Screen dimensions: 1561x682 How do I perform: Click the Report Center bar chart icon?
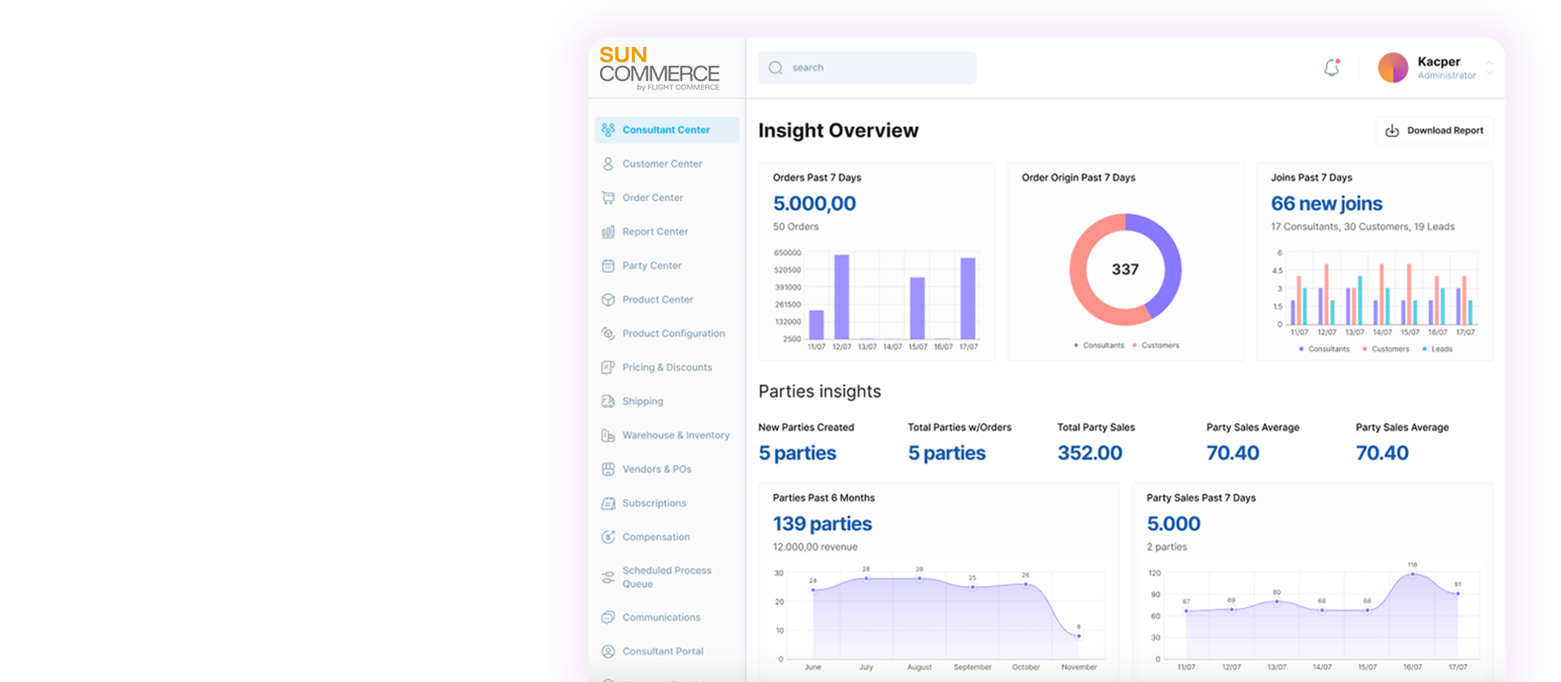point(607,232)
